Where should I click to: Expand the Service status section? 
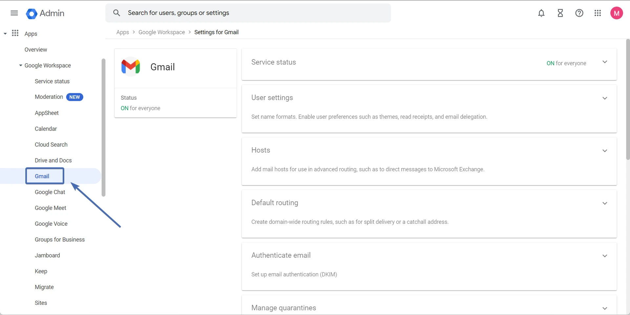[604, 62]
